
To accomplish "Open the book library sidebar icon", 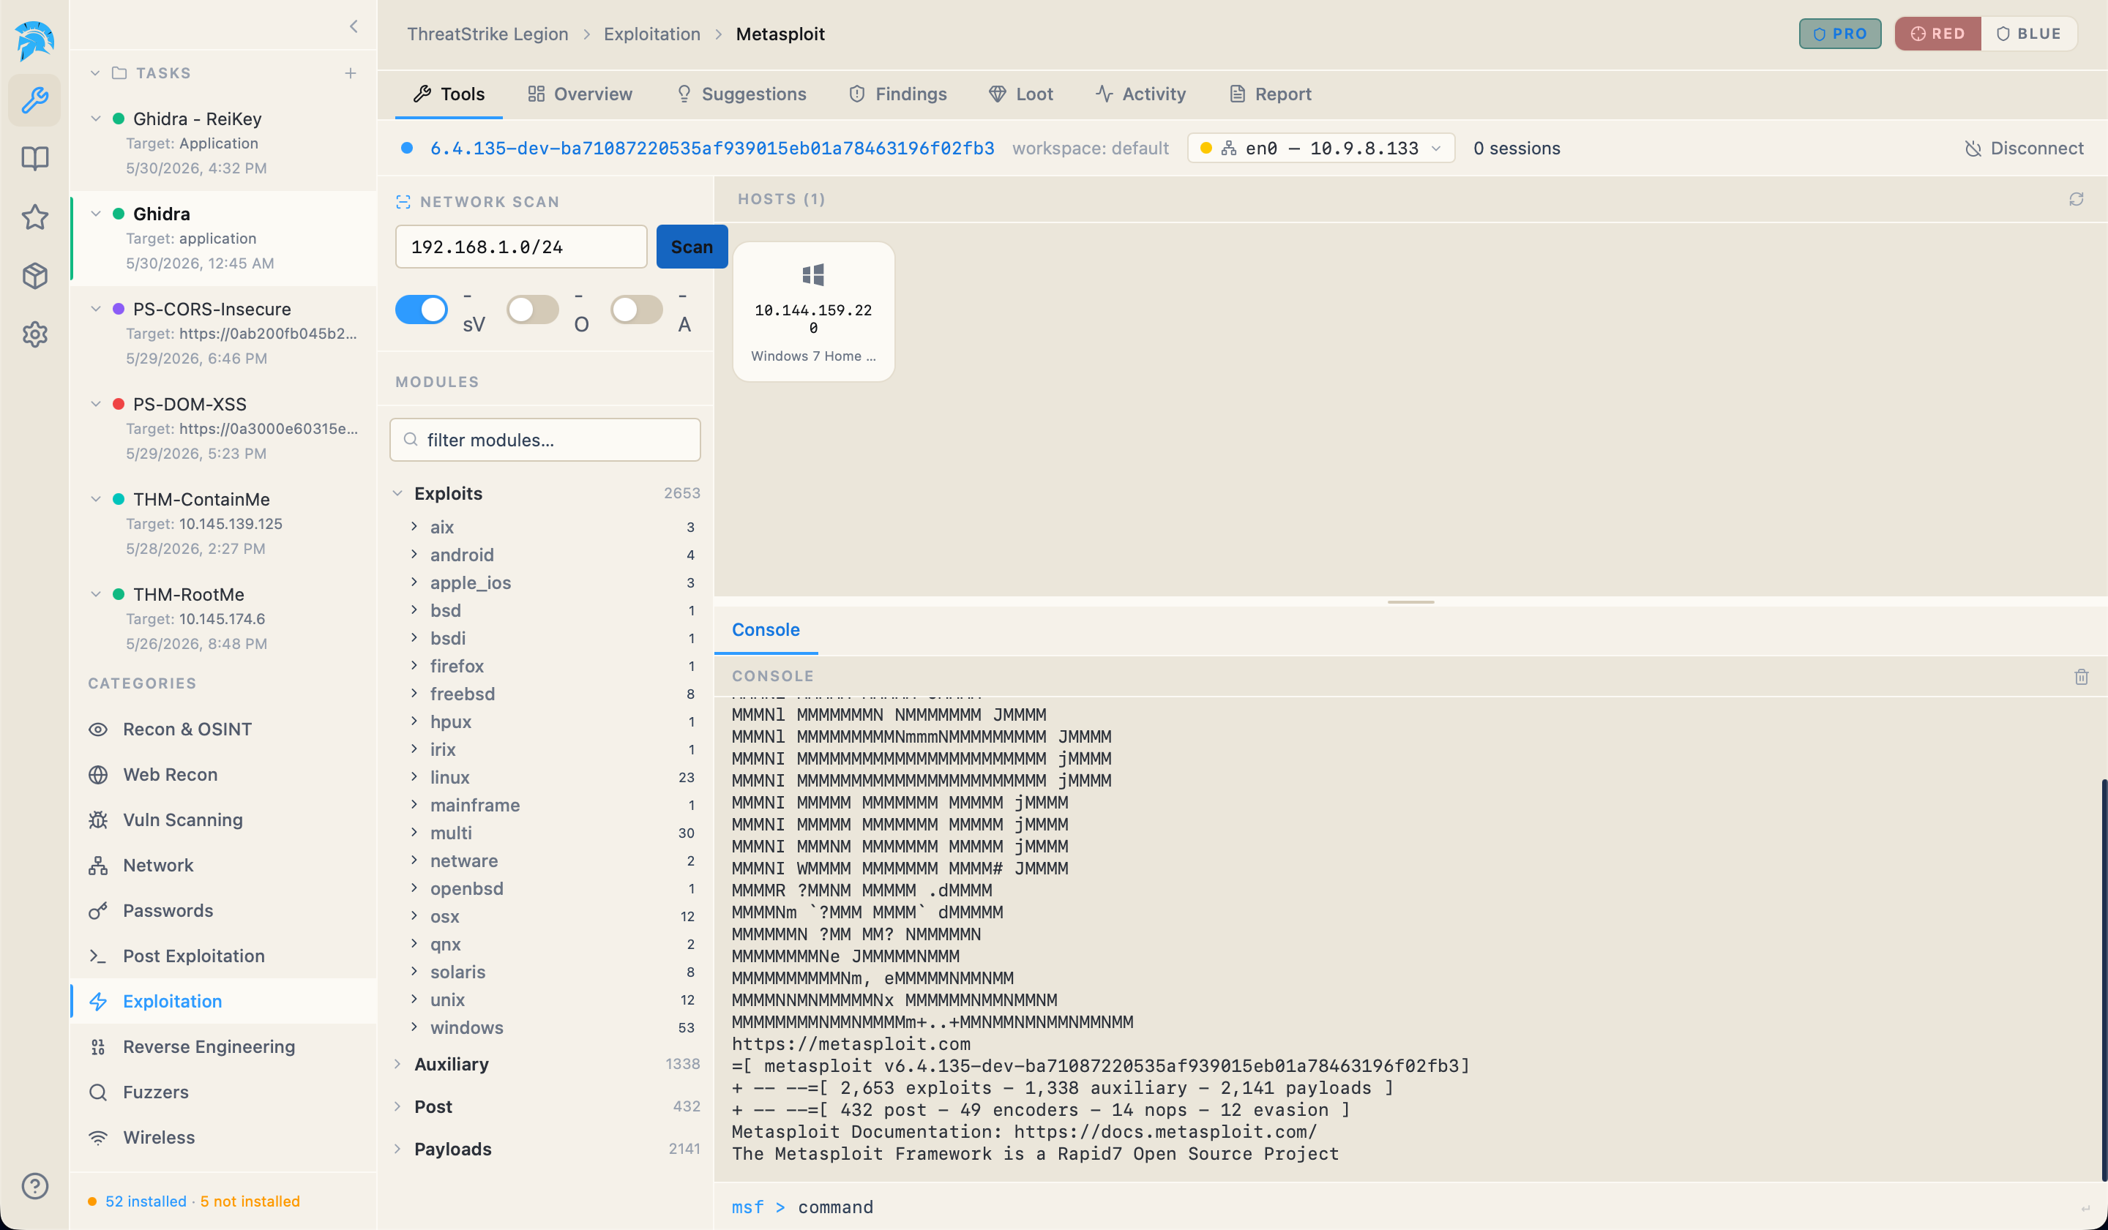I will click(x=34, y=159).
